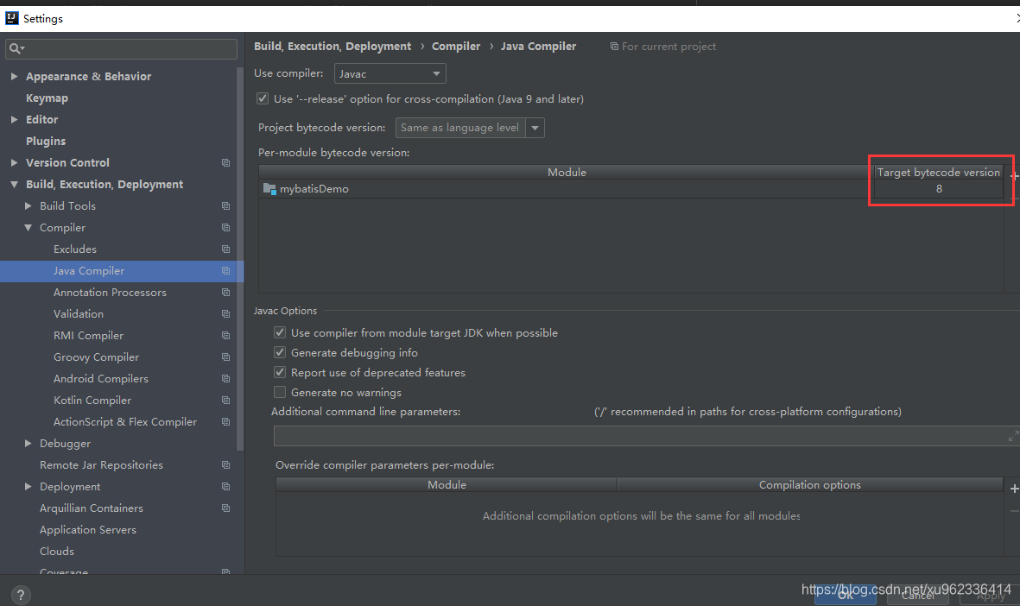
Task: Click the project-level icon beside Version Control
Action: (225, 162)
